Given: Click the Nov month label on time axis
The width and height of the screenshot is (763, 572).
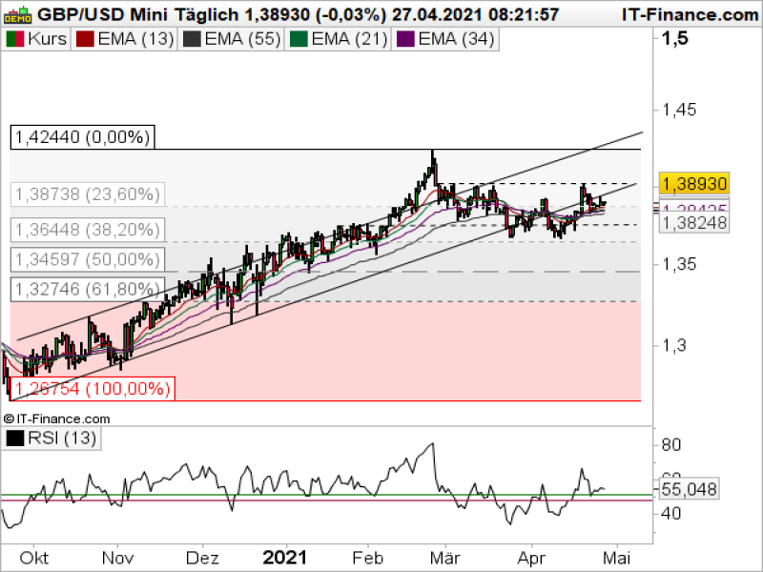Looking at the screenshot, I should tap(117, 558).
